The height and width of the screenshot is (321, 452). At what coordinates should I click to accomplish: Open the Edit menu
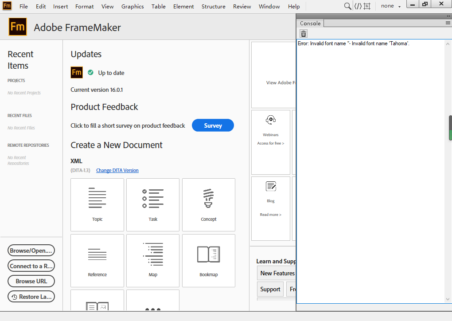(x=41, y=6)
